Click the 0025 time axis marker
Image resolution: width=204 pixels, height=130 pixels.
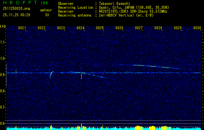pos(100,28)
